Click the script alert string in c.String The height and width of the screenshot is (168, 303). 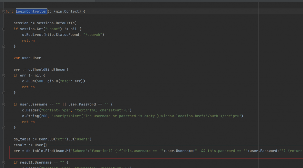tap(147, 116)
